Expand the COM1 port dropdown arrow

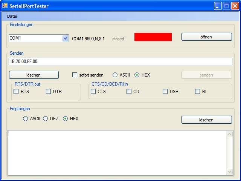tap(65, 38)
